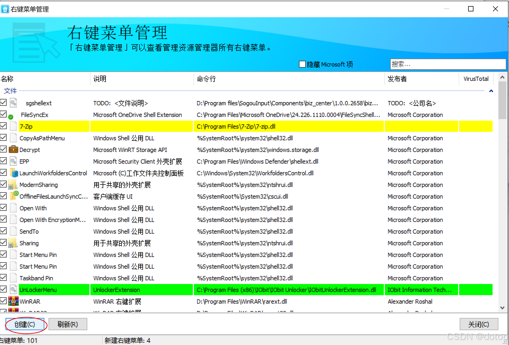Click the EPP gear file icon

(14, 161)
